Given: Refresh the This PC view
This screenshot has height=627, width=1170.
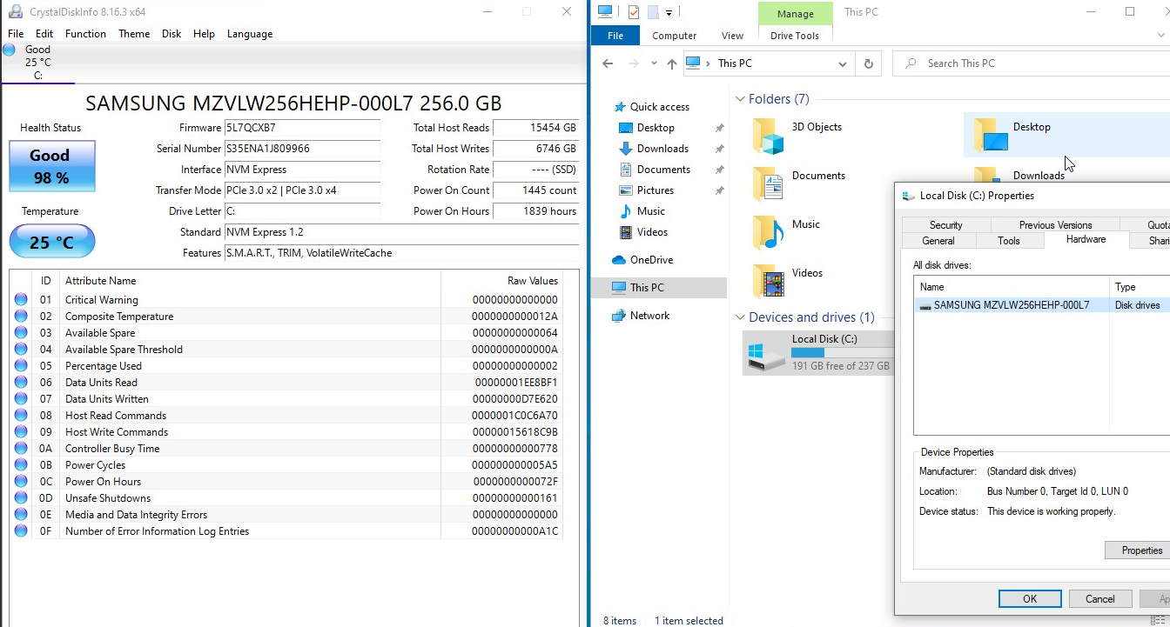Looking at the screenshot, I should [868, 63].
